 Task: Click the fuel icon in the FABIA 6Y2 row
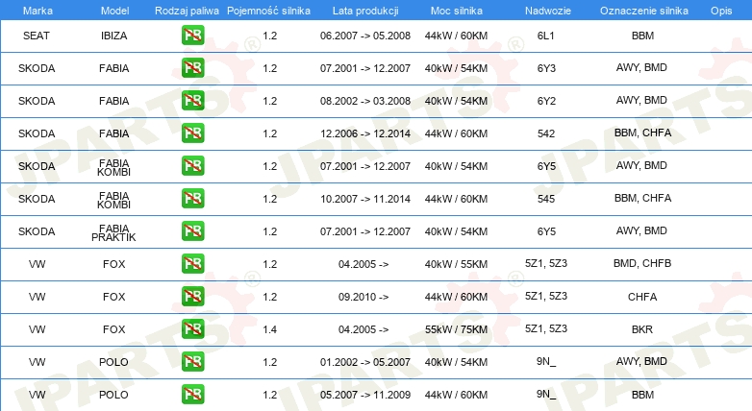pos(192,101)
